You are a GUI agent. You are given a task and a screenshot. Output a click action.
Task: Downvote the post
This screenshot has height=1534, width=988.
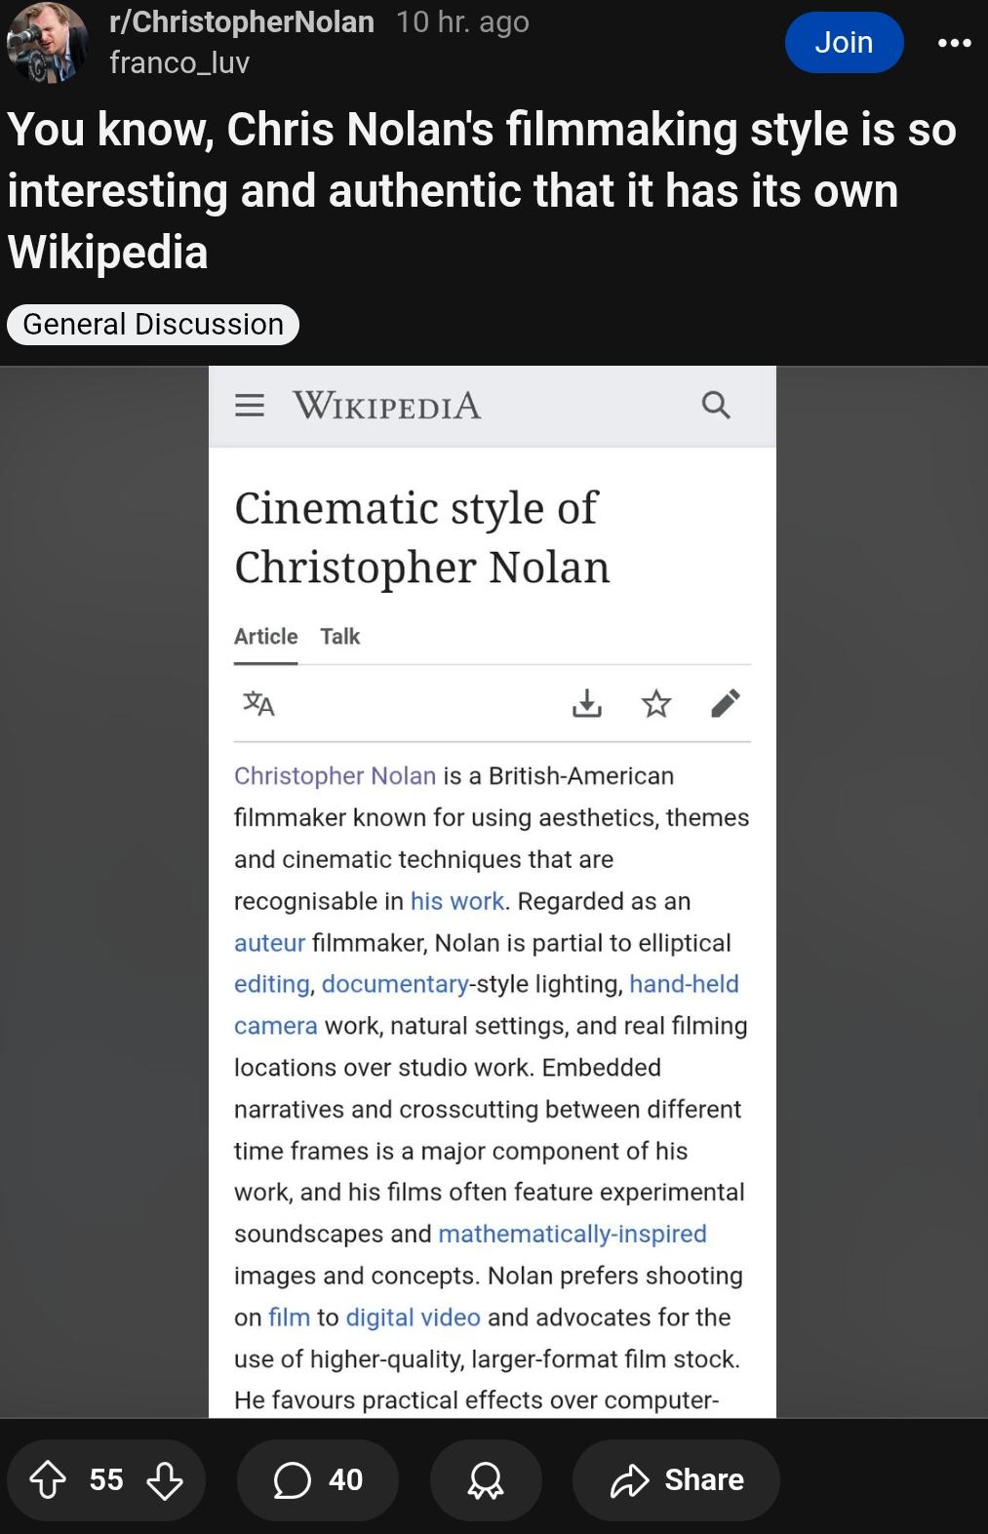point(165,1479)
